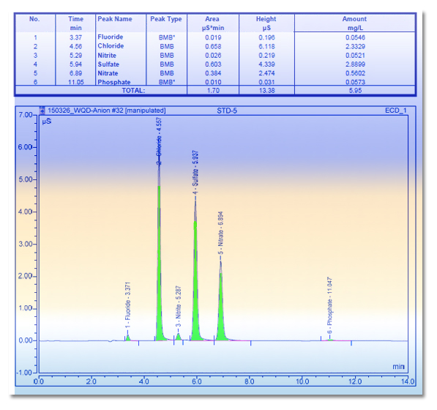Viewport: 437px width, 410px height.
Task: Click Chloride amount value 2.3329
Action: coord(355,47)
